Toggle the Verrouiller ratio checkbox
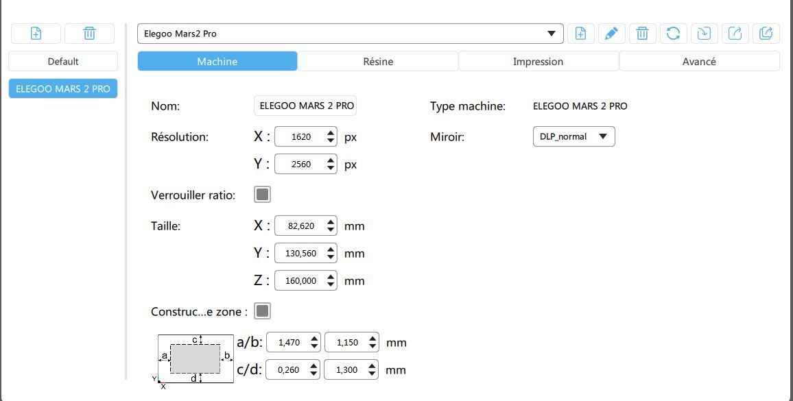The width and height of the screenshot is (793, 401). tap(262, 194)
